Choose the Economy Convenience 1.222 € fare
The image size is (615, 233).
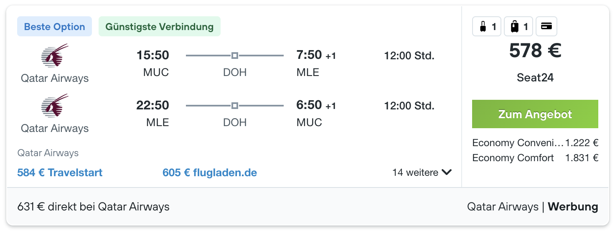pyautogui.click(x=535, y=143)
